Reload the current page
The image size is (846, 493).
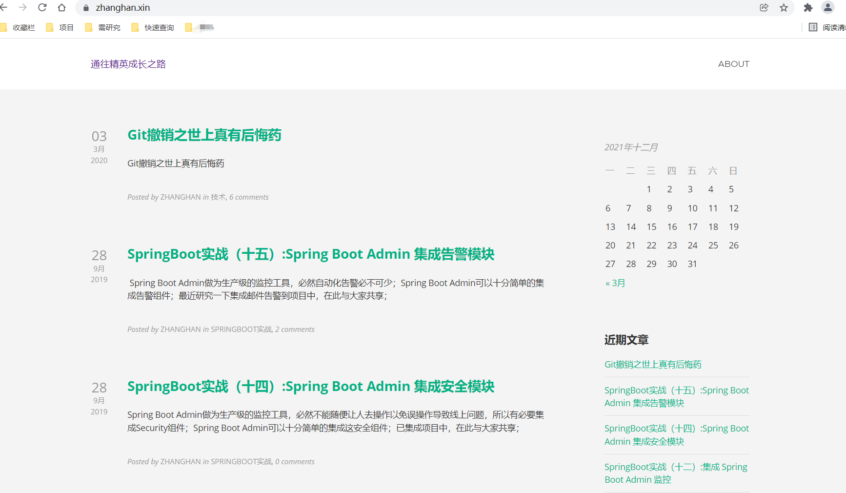point(42,7)
